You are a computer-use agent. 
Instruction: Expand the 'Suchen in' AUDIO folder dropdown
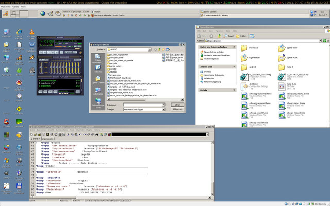148,50
